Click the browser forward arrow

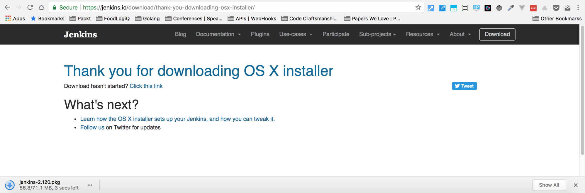pos(19,7)
